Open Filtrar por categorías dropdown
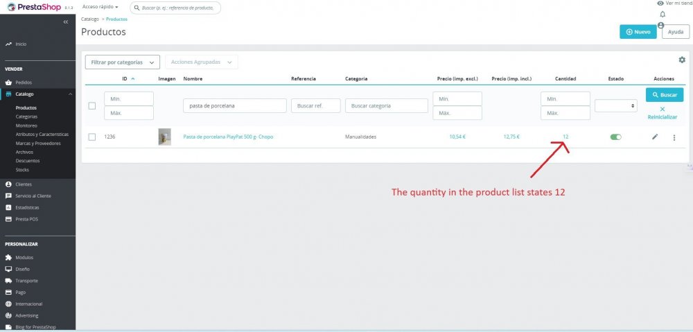This screenshot has width=693, height=332. point(123,62)
